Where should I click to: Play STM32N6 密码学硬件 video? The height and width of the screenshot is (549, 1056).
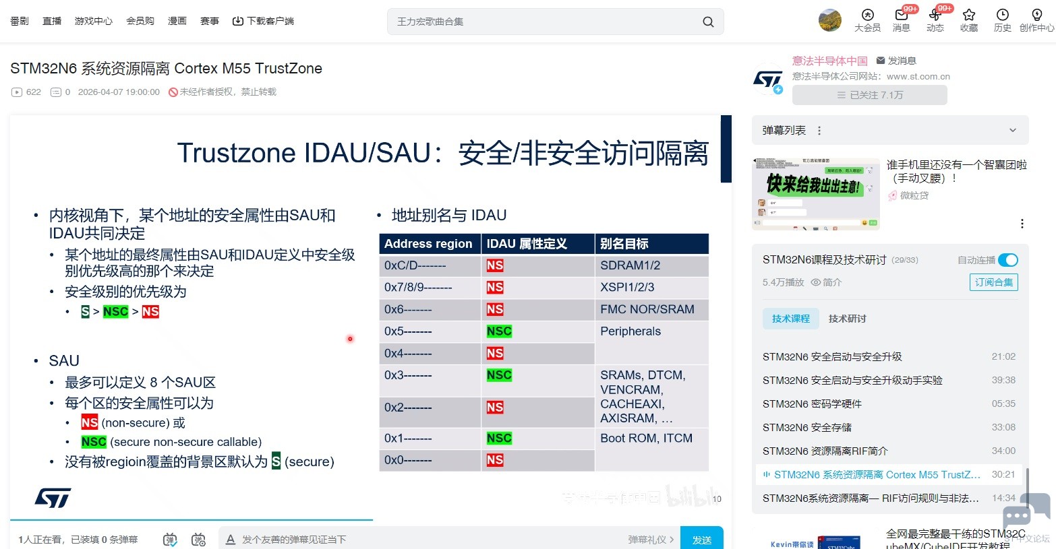(889, 404)
